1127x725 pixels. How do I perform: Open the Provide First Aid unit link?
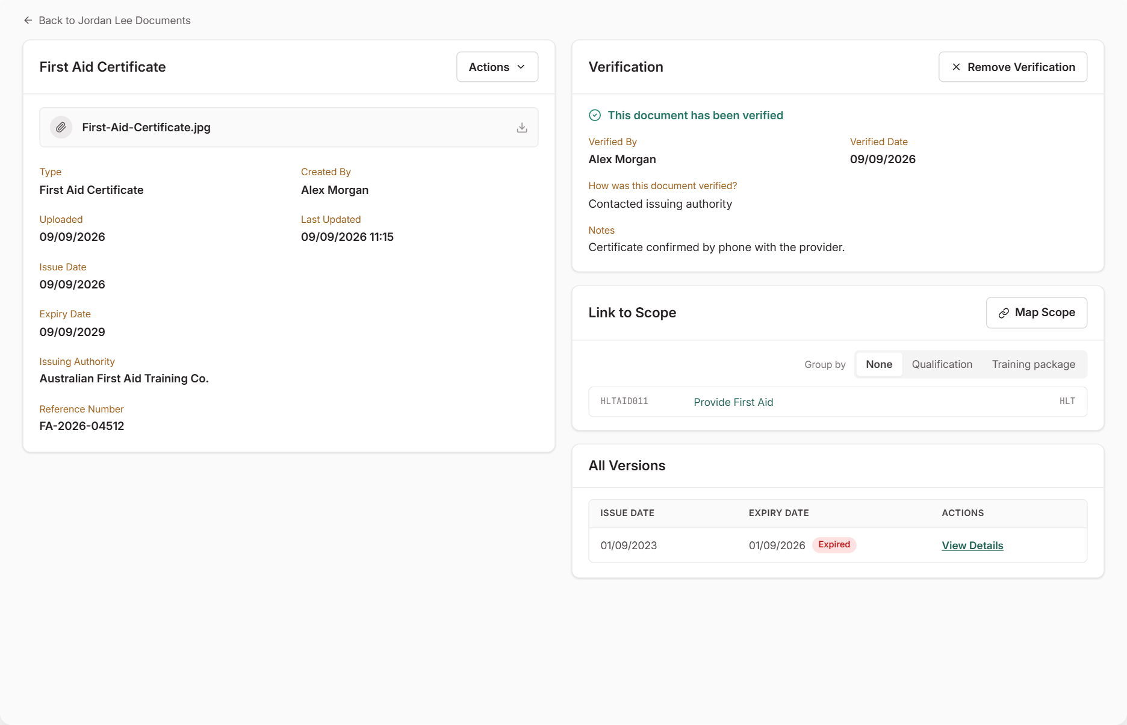tap(733, 402)
